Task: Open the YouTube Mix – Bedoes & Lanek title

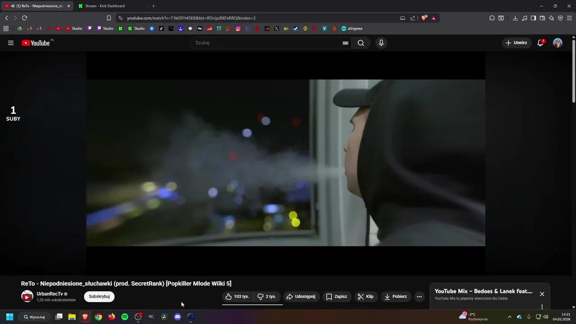Action: coord(483,291)
